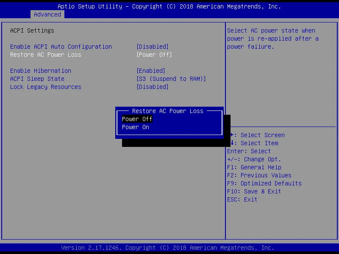
Task: Click the Select Item key hint
Action: [254, 143]
